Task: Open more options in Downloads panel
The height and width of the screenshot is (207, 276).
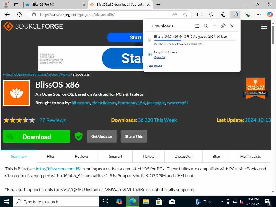Action: [215, 26]
